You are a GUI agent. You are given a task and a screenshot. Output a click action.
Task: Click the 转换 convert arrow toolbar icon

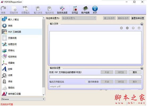click(3, 10)
